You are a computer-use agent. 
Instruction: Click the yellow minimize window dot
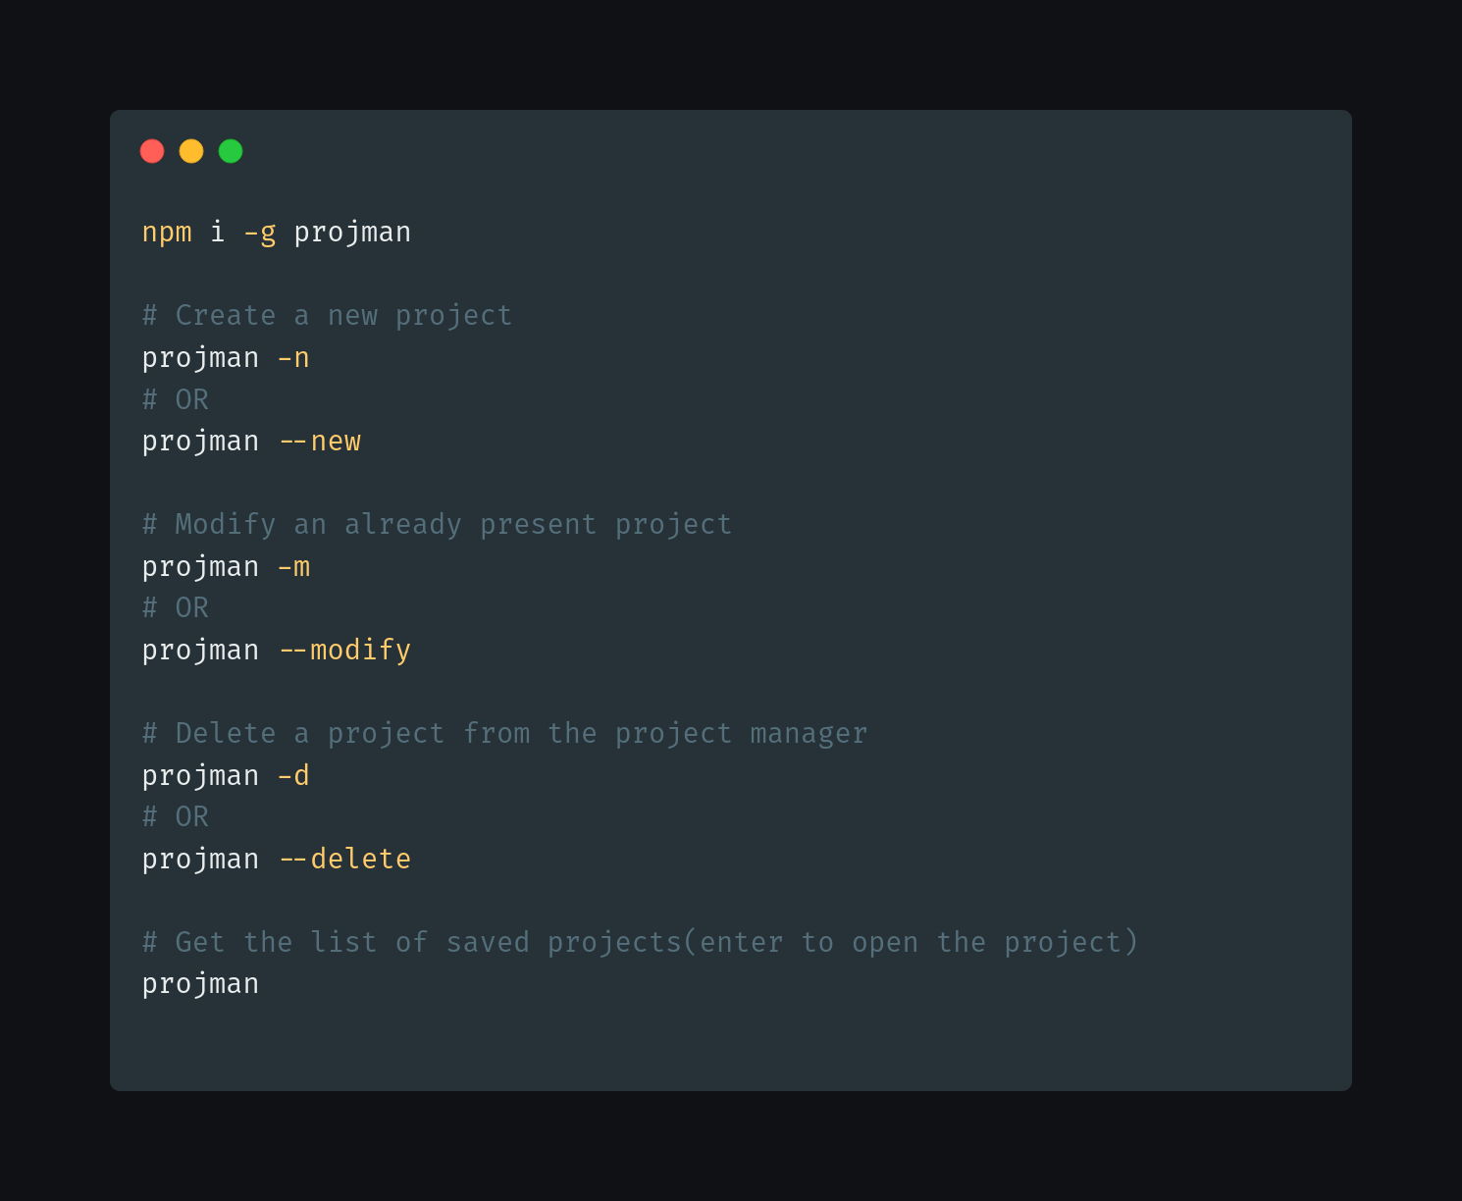(191, 151)
